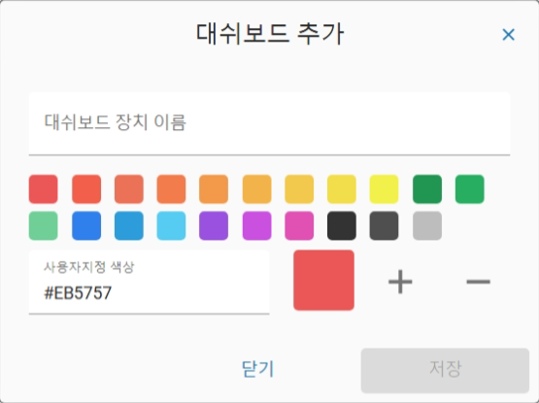This screenshot has height=403, width=539.
Task: Click the 사용자지정 색상 hex field
Action: [x=149, y=282]
